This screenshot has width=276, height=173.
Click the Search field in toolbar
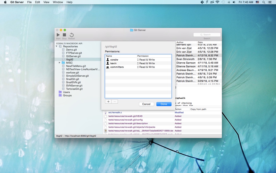coord(207,35)
